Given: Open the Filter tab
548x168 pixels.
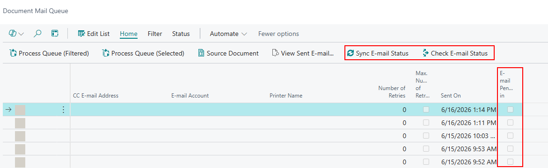Looking at the screenshot, I should 155,34.
